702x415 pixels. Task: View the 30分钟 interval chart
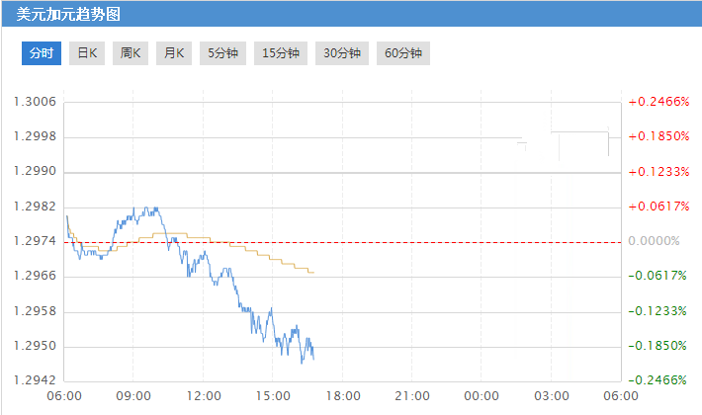(x=342, y=53)
